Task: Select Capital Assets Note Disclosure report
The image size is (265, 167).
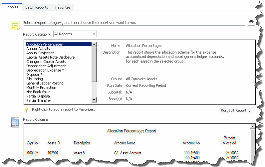Action: click(x=50, y=57)
